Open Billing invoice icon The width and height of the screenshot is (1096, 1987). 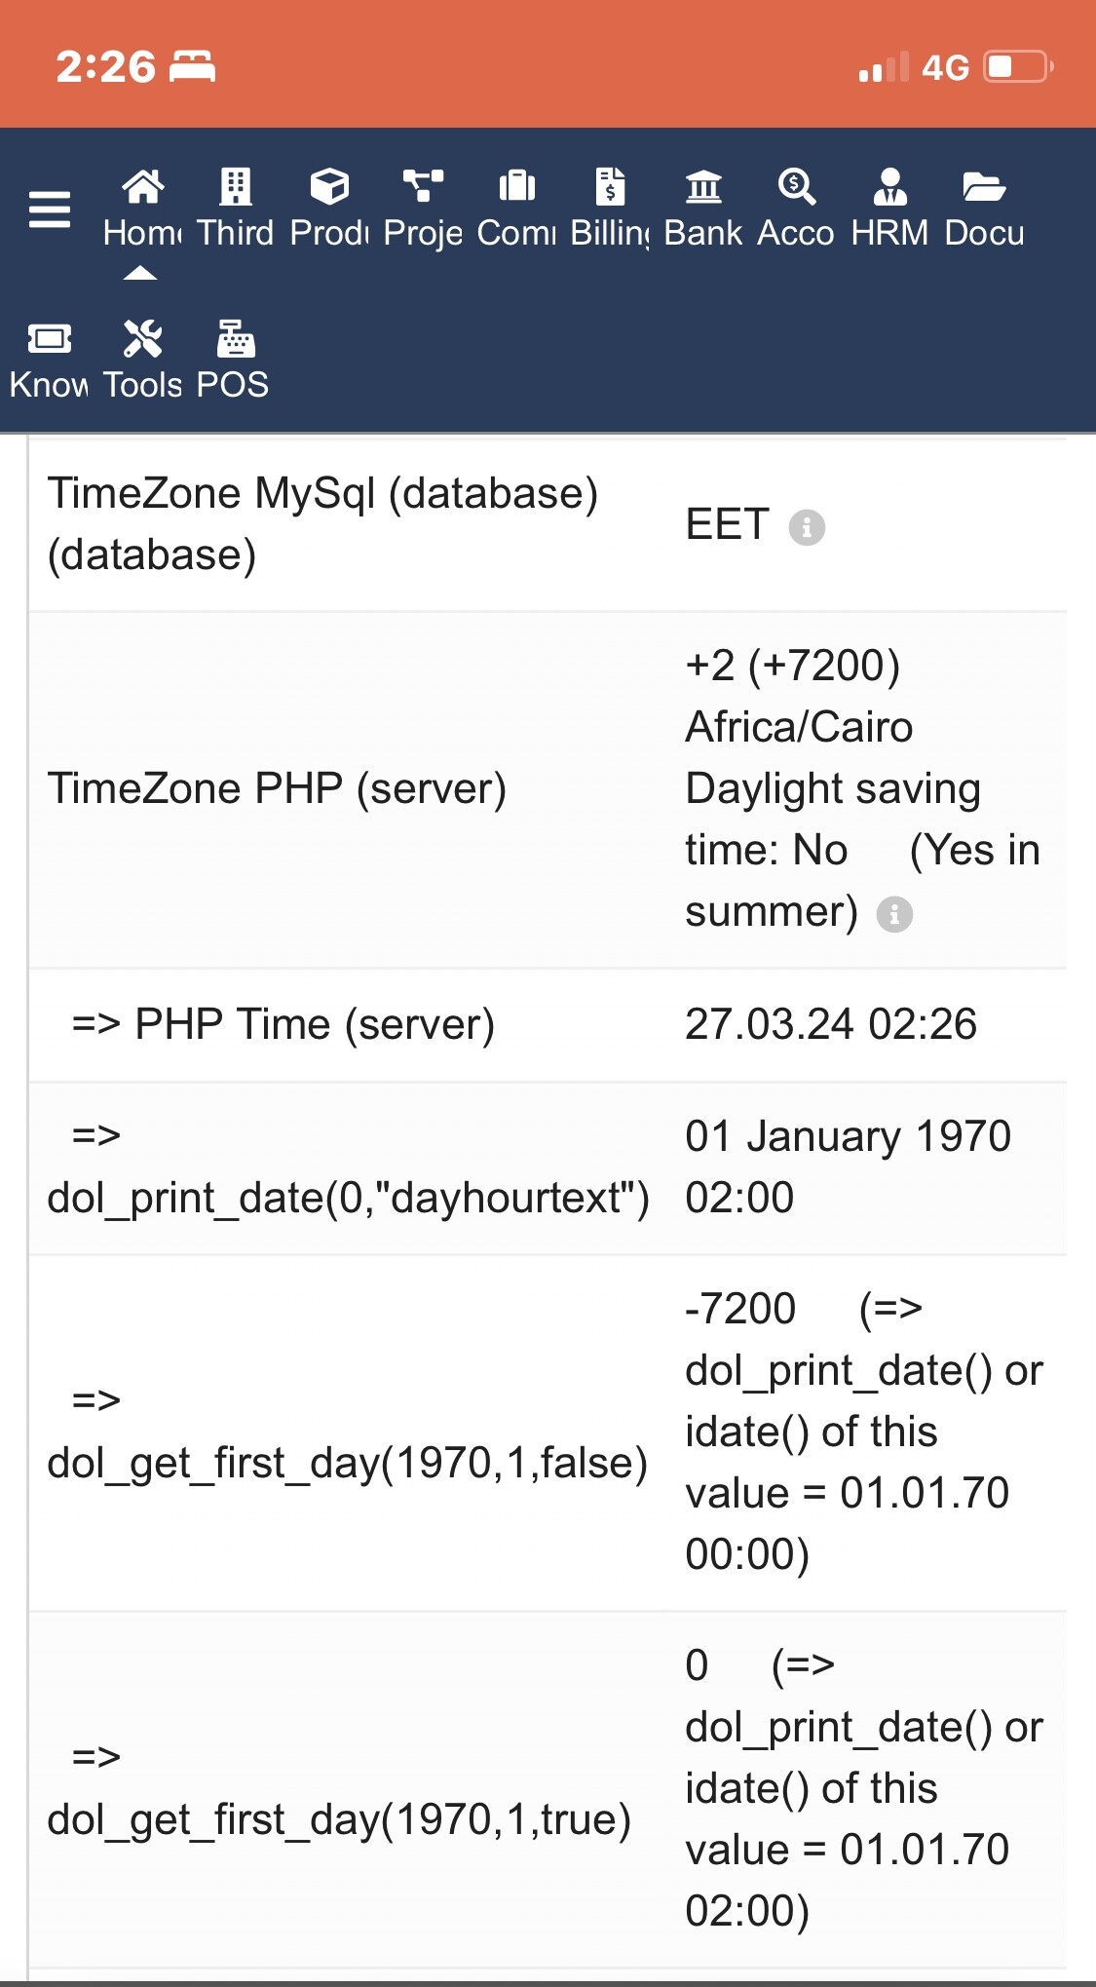click(x=610, y=186)
